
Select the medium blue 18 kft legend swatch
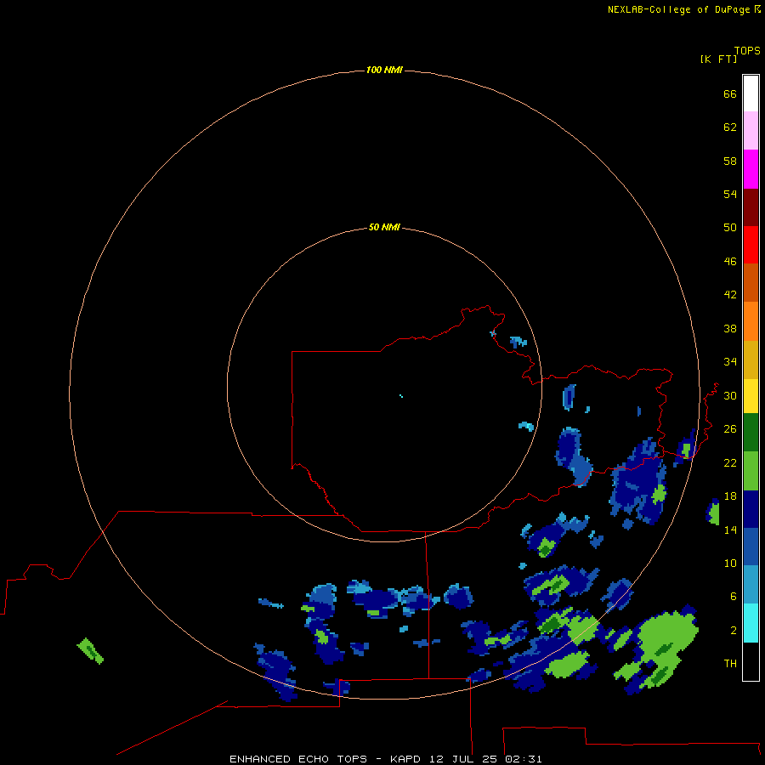point(751,547)
